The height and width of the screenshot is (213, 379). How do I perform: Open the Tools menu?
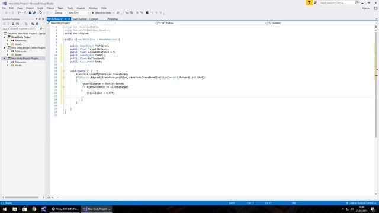point(70,8)
